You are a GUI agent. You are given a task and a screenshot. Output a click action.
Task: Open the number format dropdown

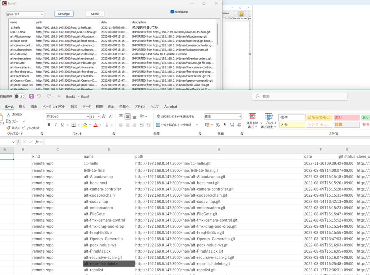coord(240,117)
